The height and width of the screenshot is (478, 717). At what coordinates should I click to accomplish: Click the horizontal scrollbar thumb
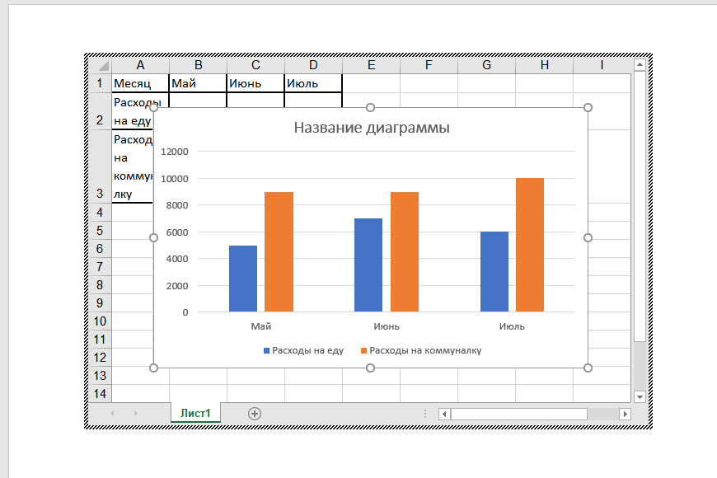pos(518,414)
